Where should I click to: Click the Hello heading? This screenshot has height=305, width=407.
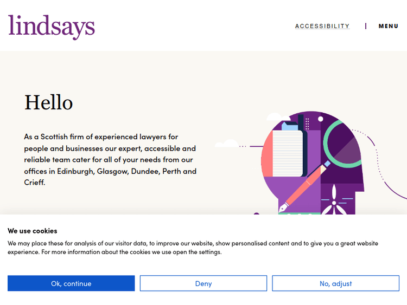[48, 102]
